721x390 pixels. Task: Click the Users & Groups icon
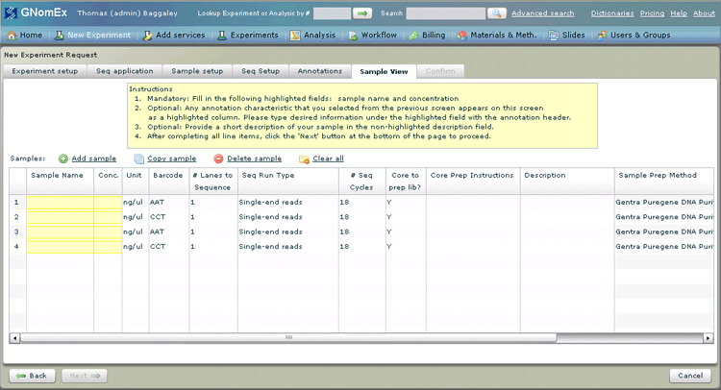[x=602, y=36]
